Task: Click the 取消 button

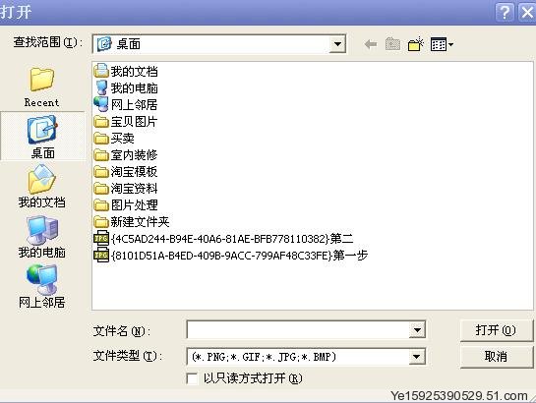Action: point(496,357)
